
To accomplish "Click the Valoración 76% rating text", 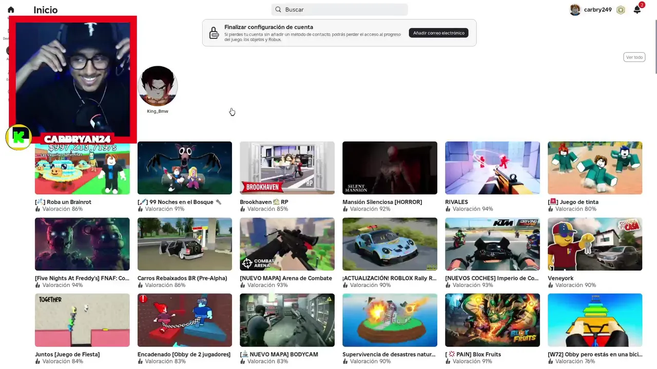I will point(575,361).
